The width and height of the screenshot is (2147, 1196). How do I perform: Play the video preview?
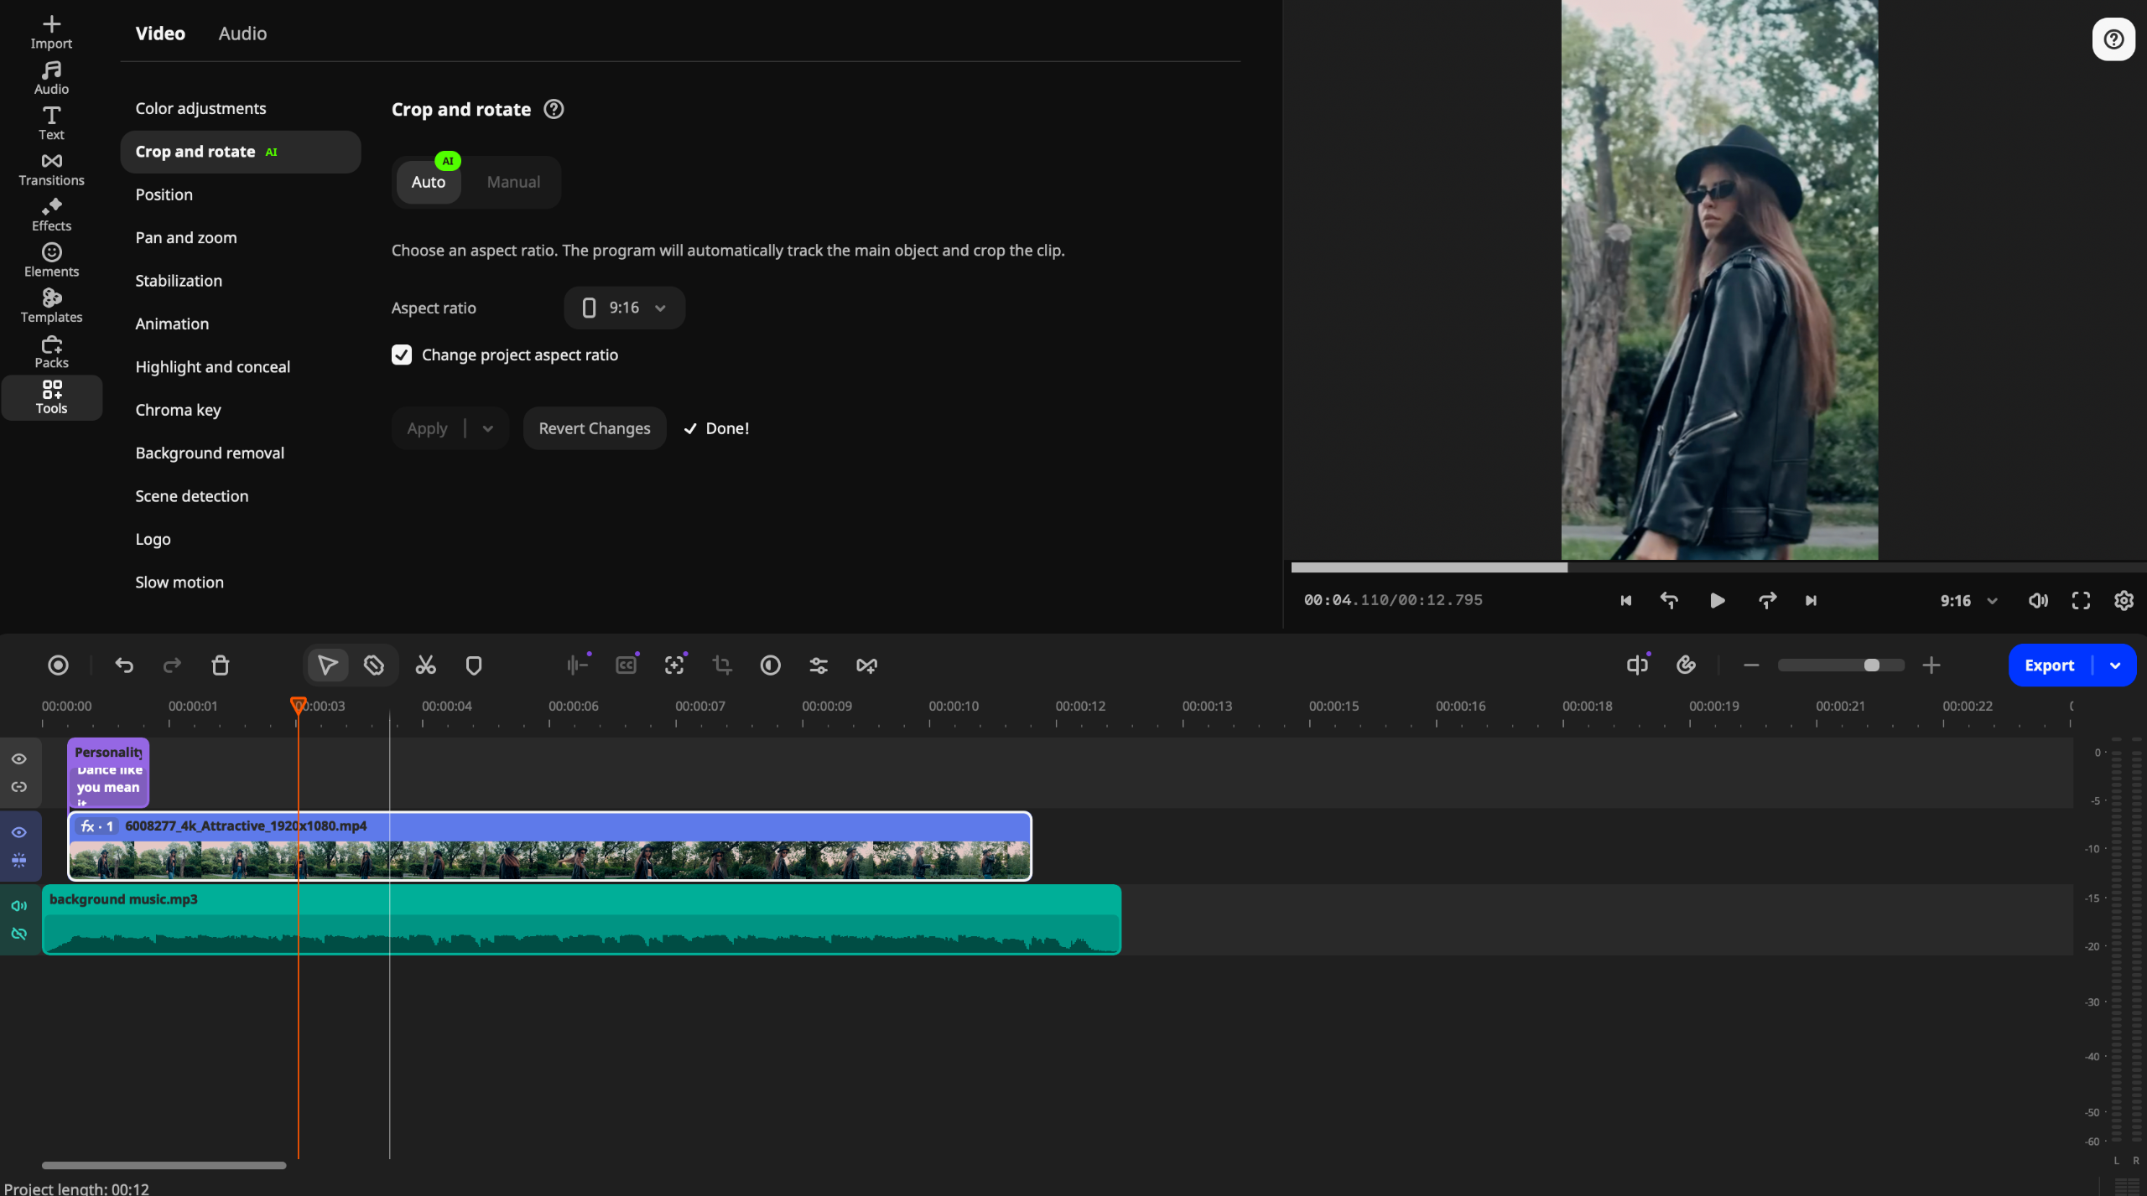pyautogui.click(x=1717, y=601)
